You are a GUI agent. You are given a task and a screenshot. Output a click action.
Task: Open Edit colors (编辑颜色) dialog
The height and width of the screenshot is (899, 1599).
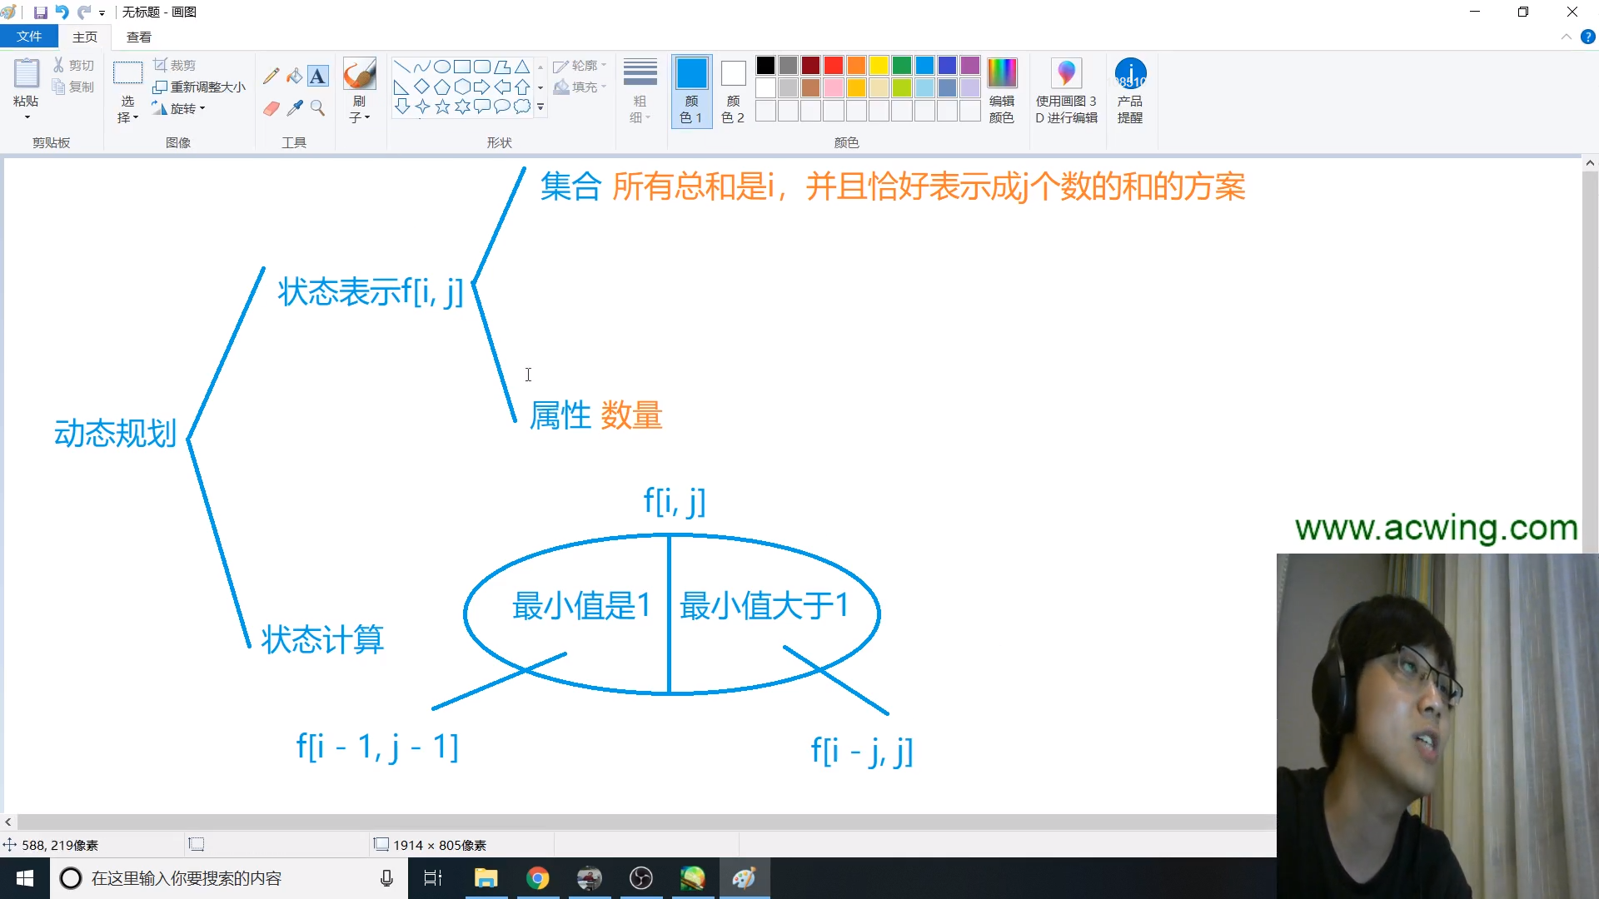(1002, 91)
